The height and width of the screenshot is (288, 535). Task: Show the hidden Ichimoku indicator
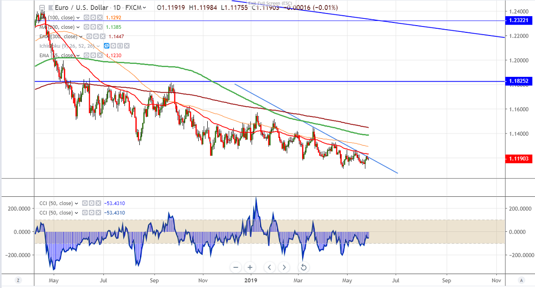(x=107, y=46)
